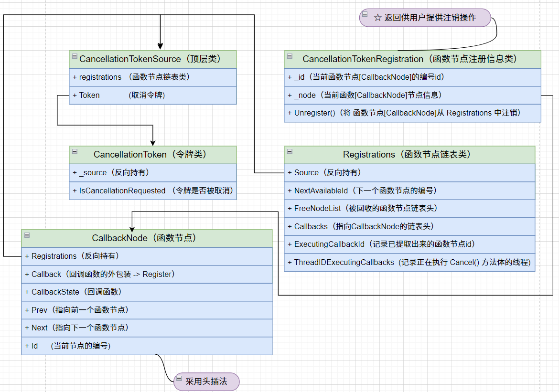
Task: Click collapse icon on 采用头插法 note
Action: pos(179,379)
